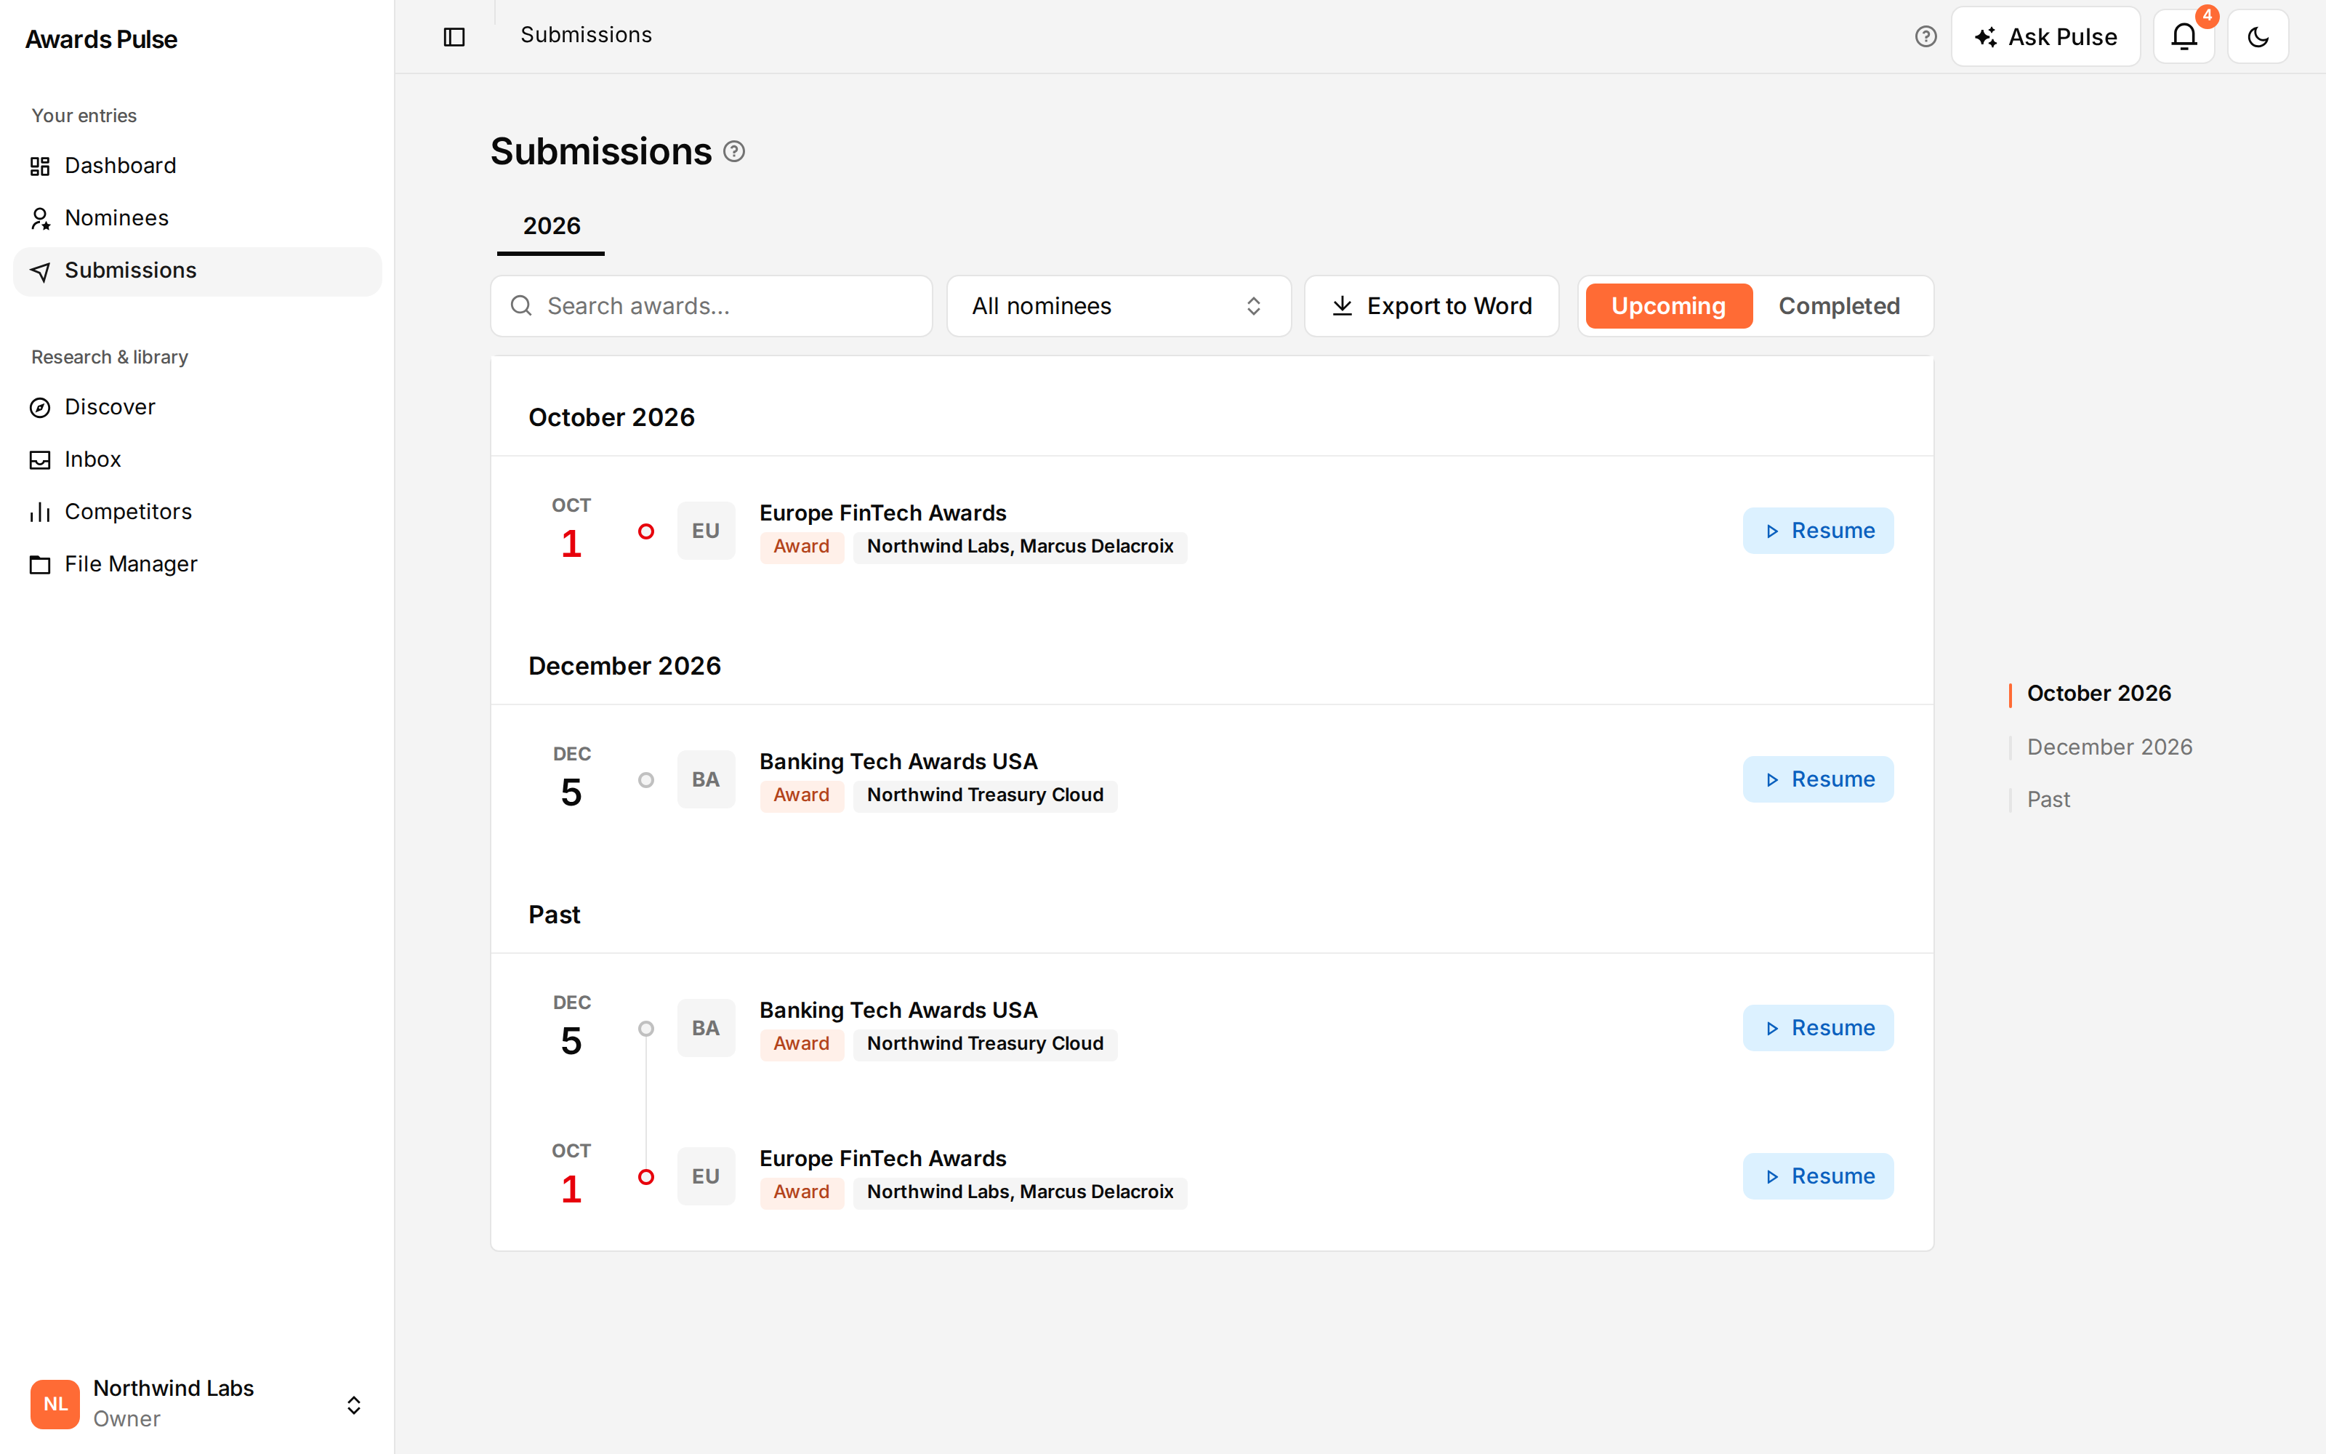Ask Pulse assistant button
This screenshot has height=1454, width=2326.
(x=2045, y=36)
